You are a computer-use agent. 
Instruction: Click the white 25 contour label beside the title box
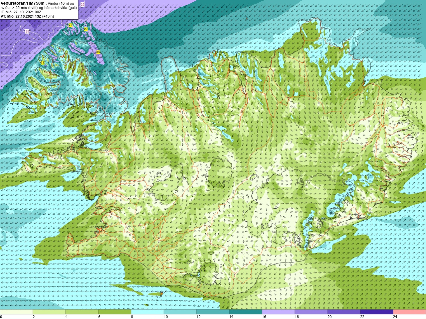tap(83, 4)
